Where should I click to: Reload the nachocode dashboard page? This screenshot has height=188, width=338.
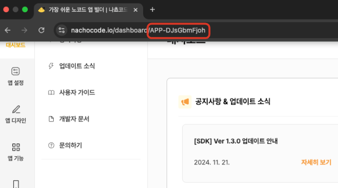42,30
